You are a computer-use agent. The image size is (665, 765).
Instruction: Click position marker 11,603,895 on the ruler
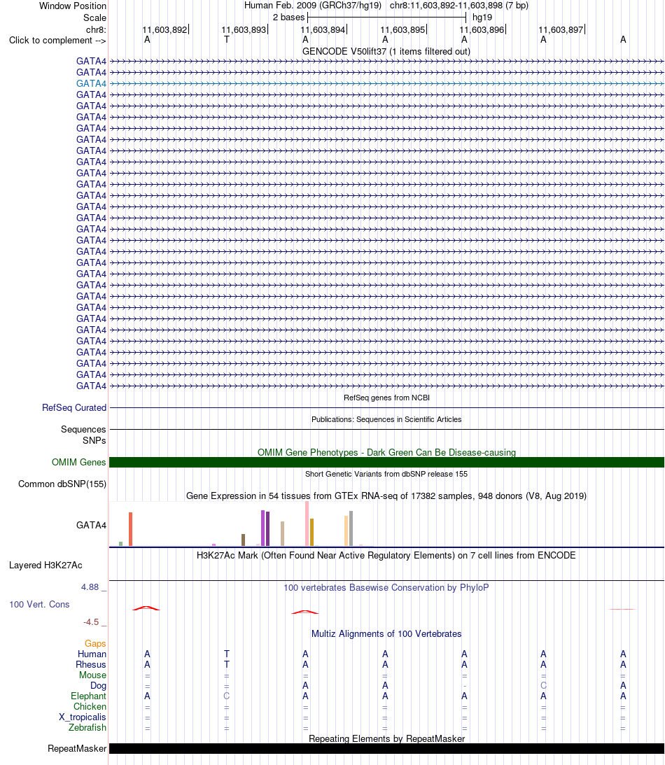click(403, 29)
